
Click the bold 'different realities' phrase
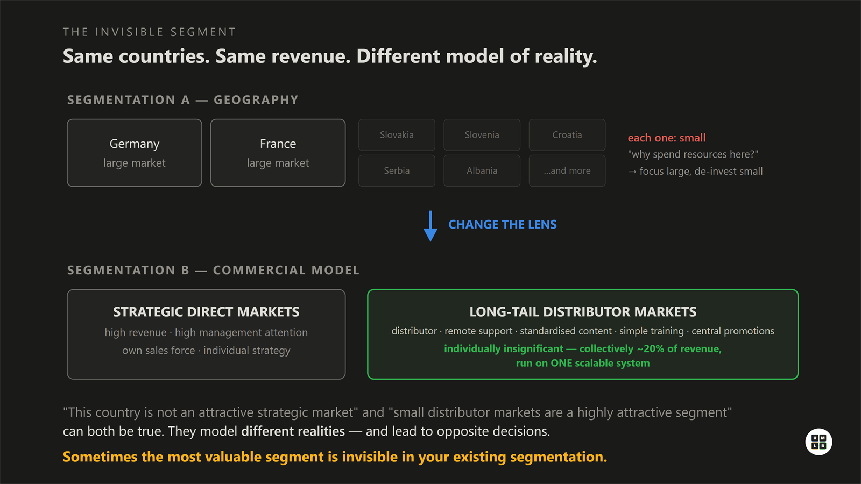pyautogui.click(x=293, y=431)
